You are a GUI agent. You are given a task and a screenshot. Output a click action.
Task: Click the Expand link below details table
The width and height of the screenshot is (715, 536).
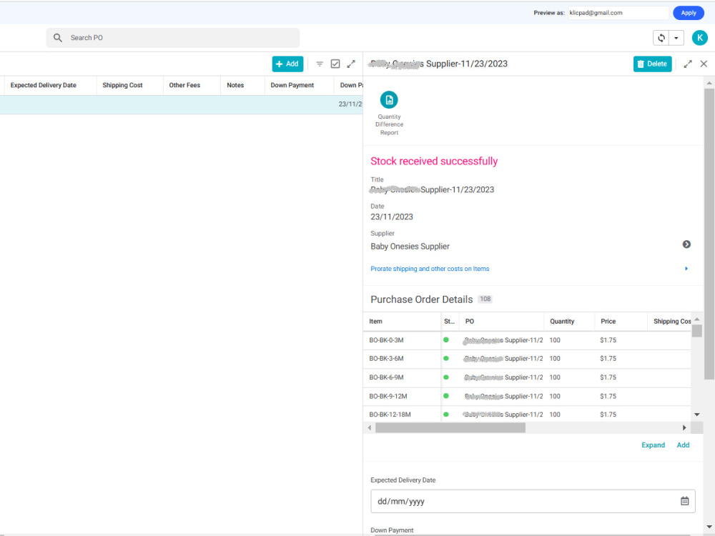click(x=653, y=445)
